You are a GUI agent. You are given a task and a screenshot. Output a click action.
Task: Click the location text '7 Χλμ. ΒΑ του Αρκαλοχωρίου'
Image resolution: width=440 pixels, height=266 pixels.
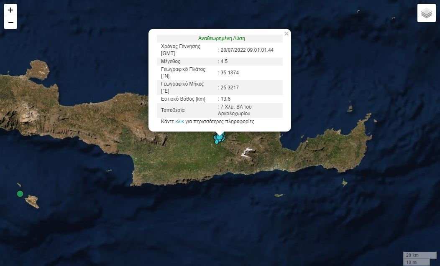pos(235,110)
